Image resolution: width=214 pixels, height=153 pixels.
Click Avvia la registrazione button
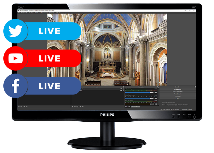[x=178, y=91]
